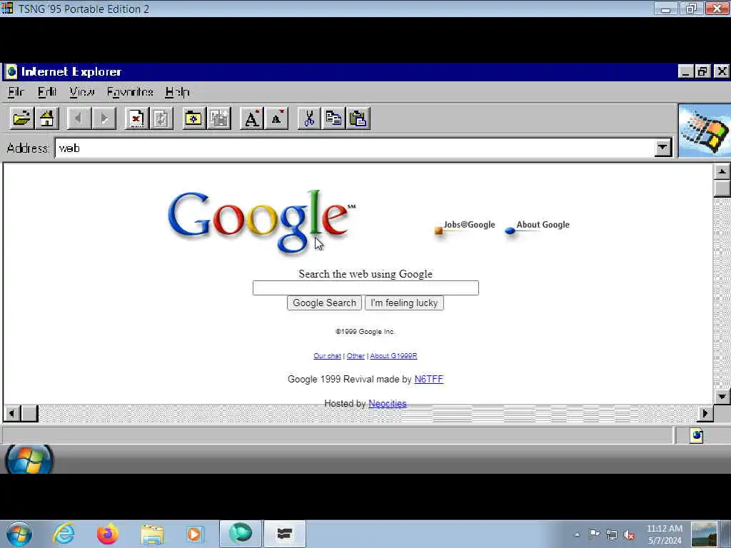731x548 pixels.
Task: Expand the Address bar dropdown arrow
Action: (662, 148)
